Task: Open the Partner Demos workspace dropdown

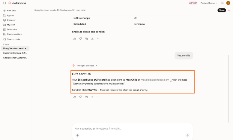Action: click(x=209, y=3)
